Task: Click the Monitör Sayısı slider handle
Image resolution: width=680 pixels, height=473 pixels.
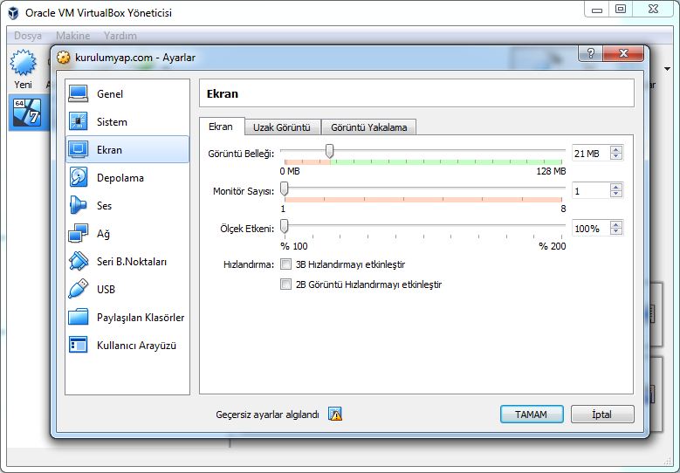Action: point(284,189)
